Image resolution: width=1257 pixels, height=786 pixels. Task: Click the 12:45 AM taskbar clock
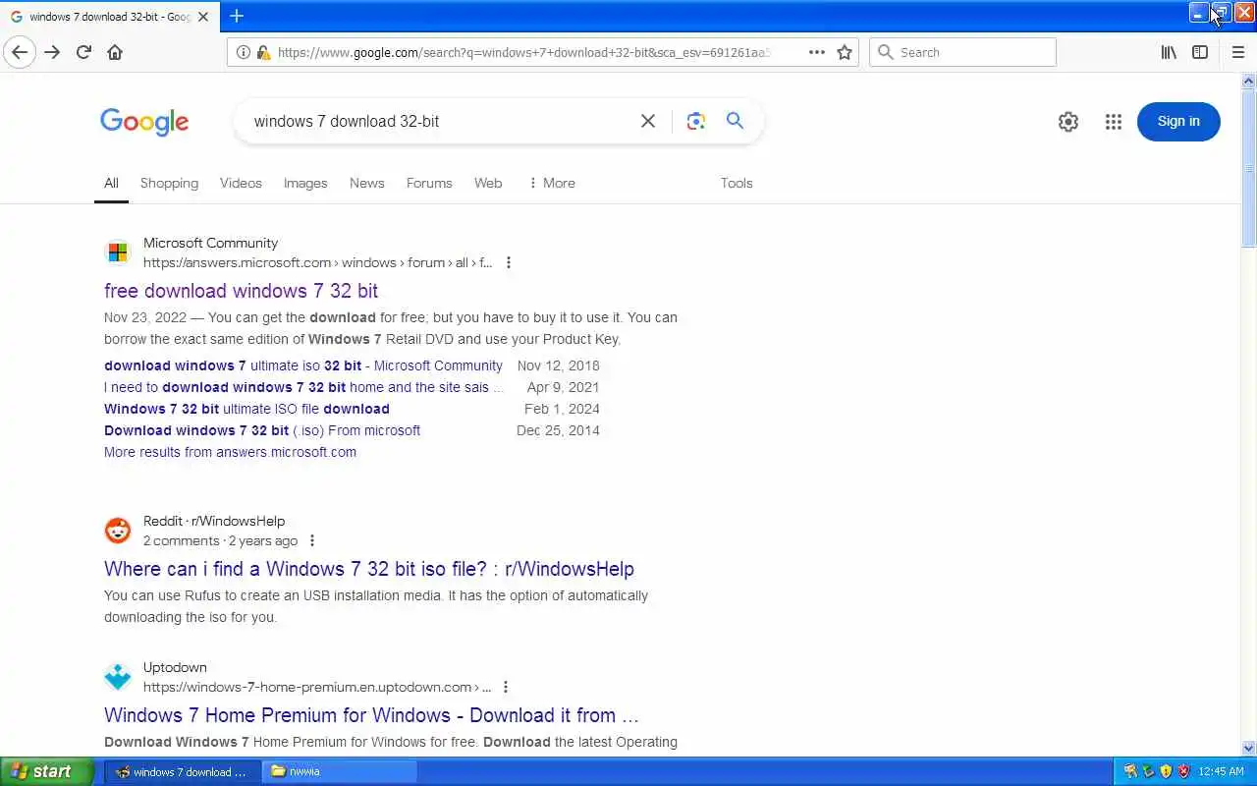1222,771
